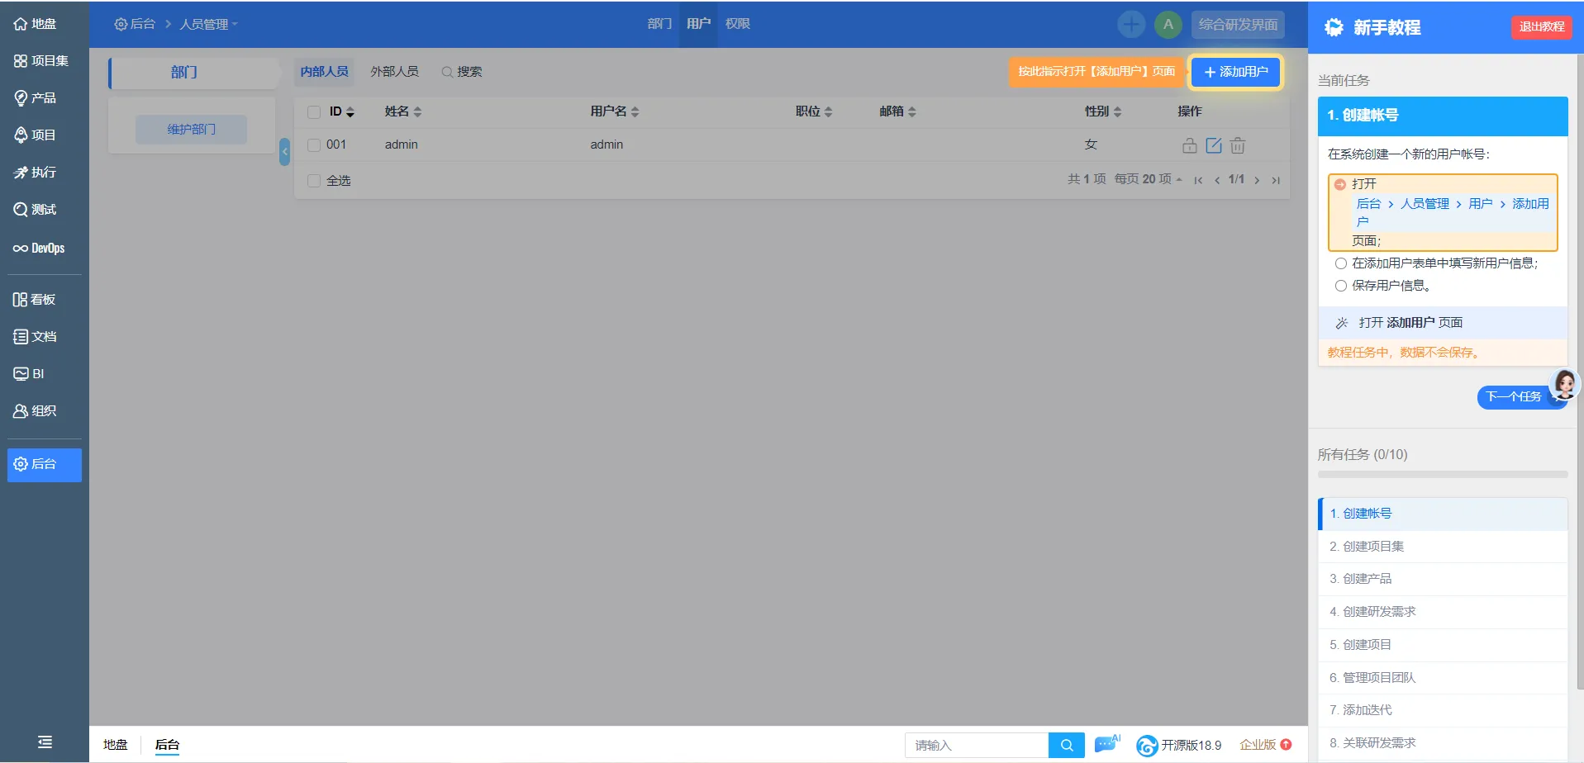Open the 后台 breadcrumb link

pos(135,24)
